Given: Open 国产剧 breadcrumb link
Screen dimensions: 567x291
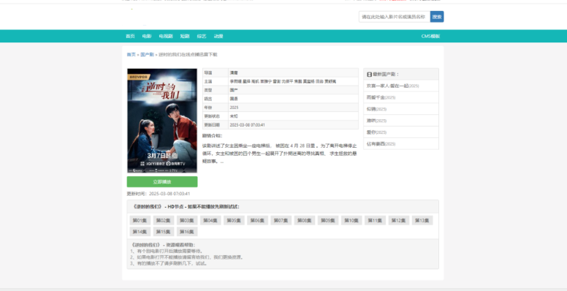Looking at the screenshot, I should point(147,55).
